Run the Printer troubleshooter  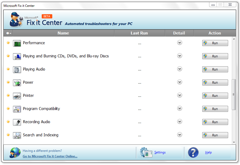coord(215,96)
